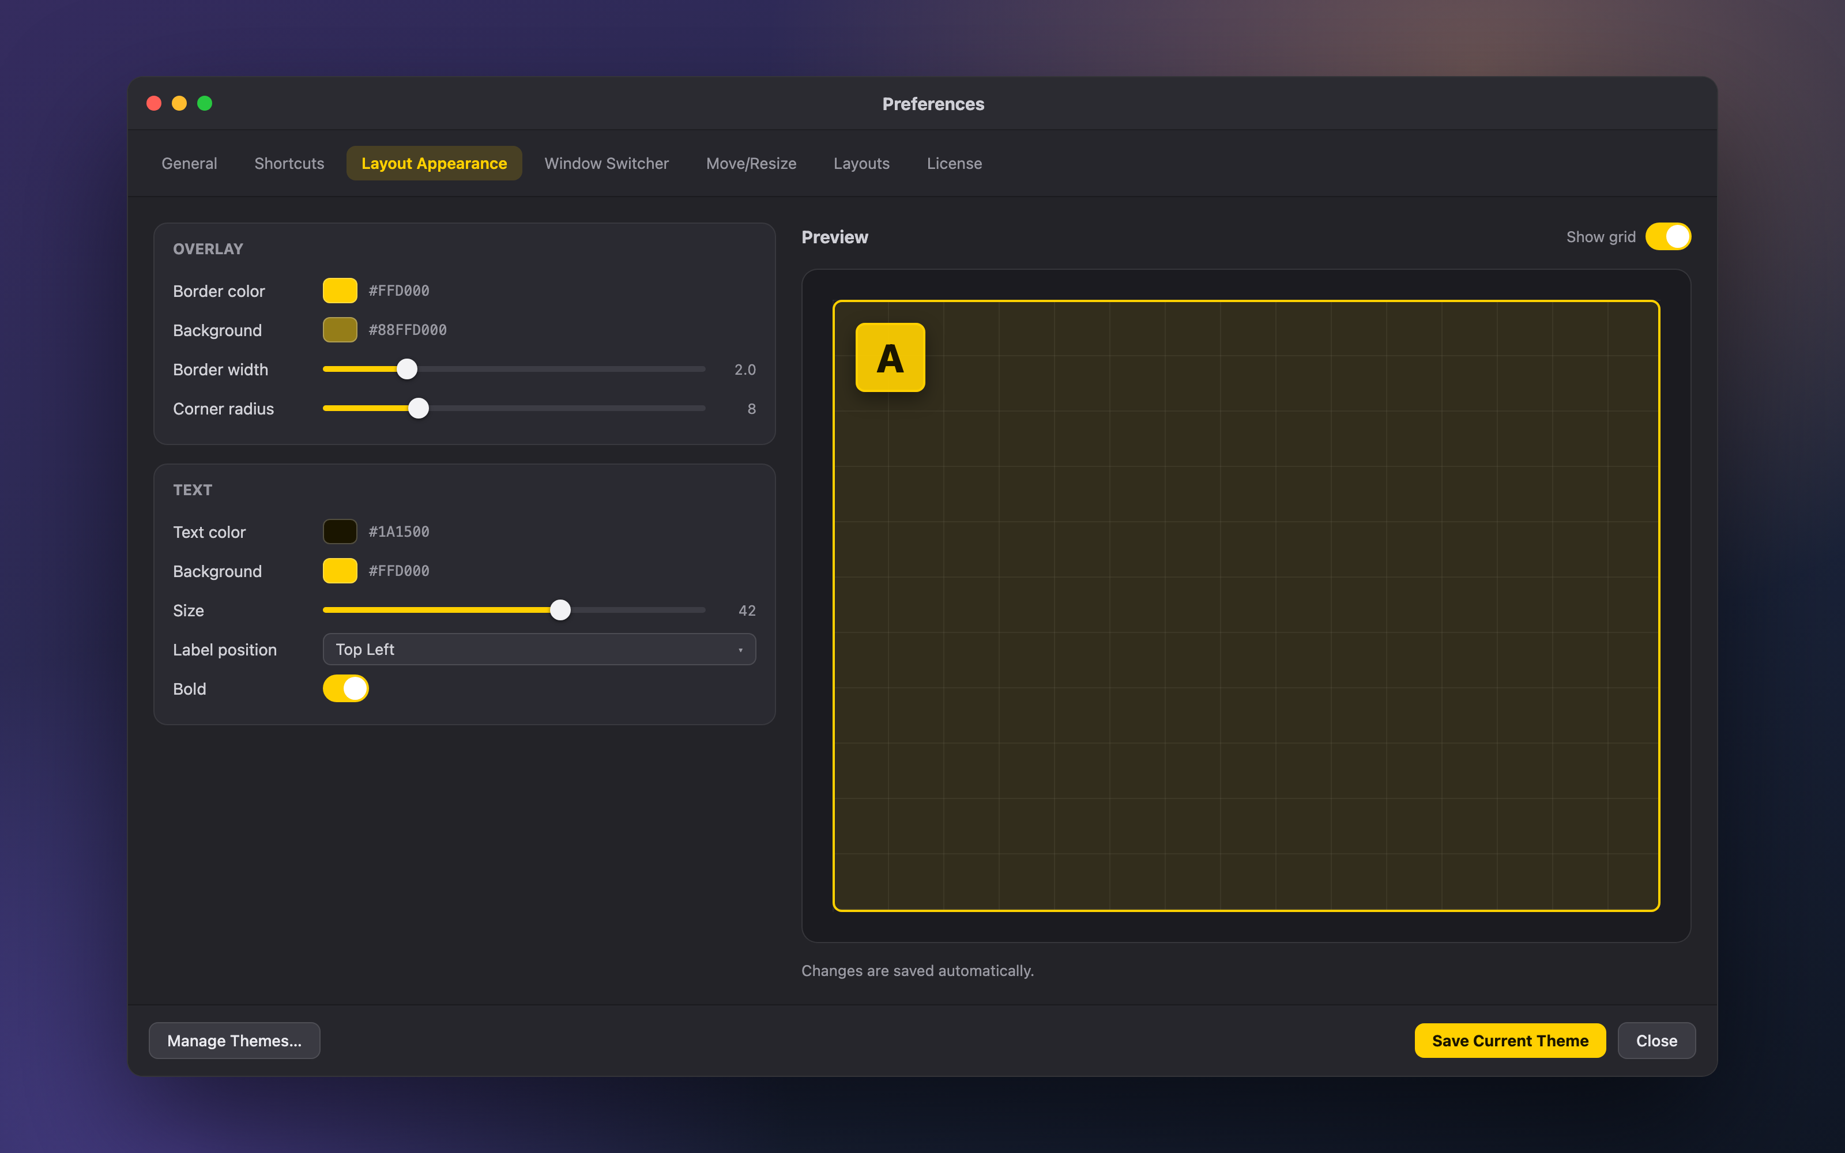Switch to the Shortcuts tab

[289, 163]
